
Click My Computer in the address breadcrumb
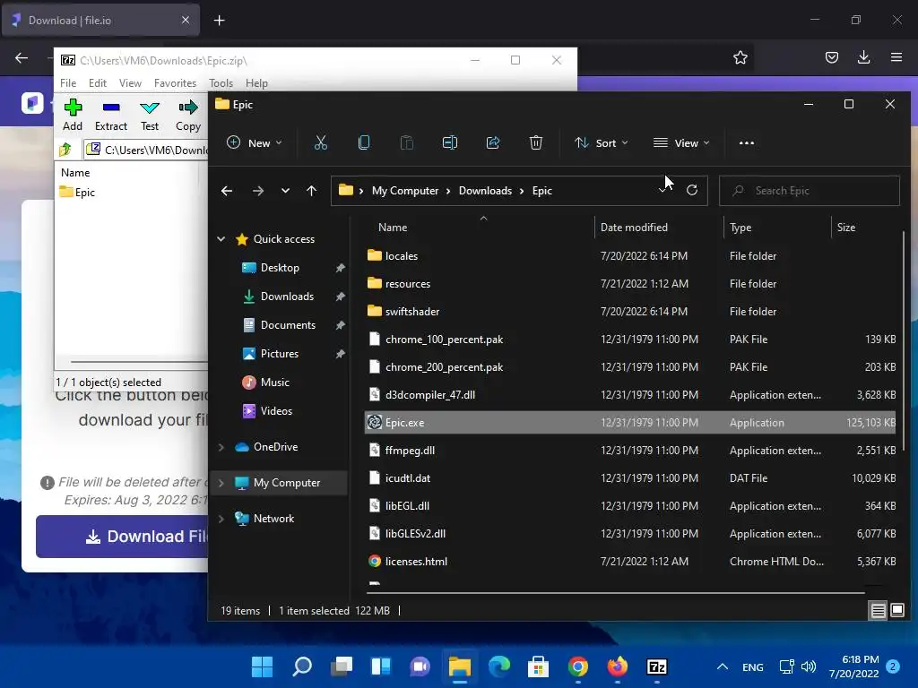point(404,191)
